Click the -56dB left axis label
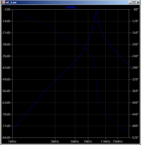The height and width of the screenshot is (145, 141). click(6, 91)
